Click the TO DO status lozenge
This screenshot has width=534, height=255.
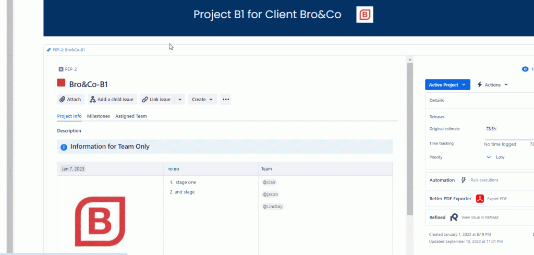(x=174, y=169)
